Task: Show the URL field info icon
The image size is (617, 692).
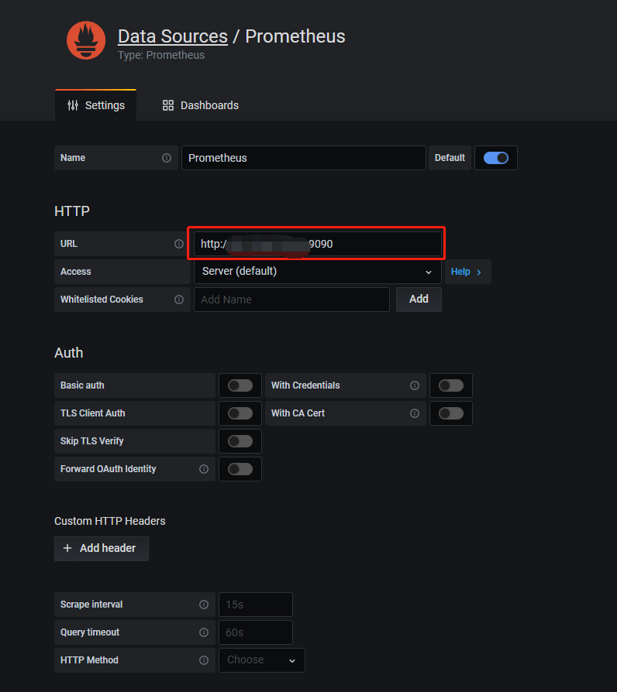Action: [x=179, y=244]
